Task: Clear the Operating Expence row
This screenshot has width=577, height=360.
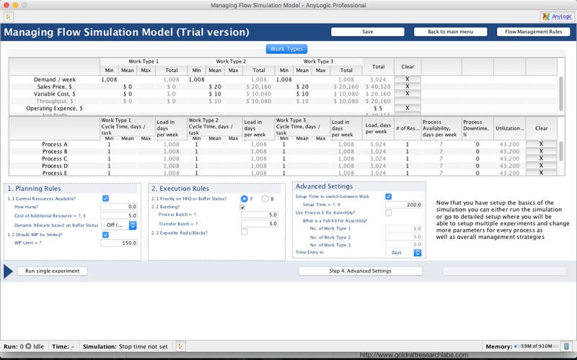Action: pos(408,108)
